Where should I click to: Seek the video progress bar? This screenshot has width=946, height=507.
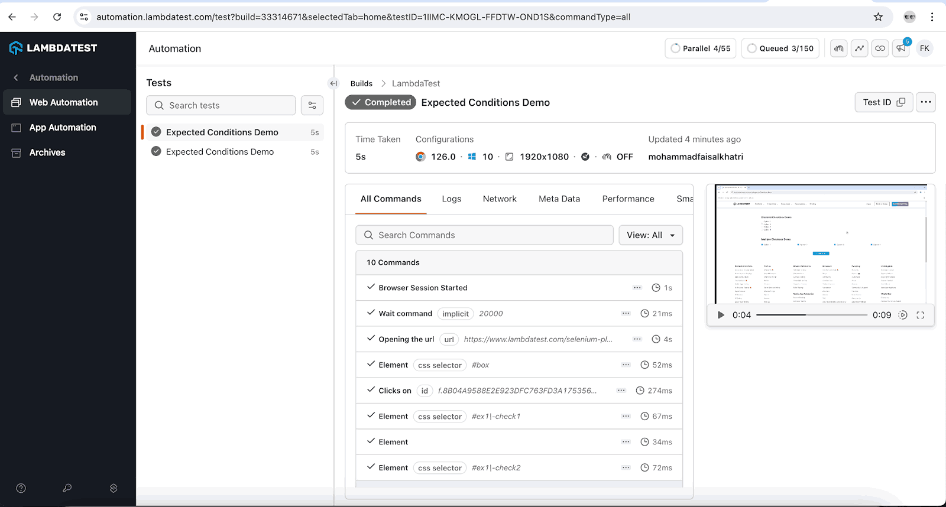(x=812, y=315)
